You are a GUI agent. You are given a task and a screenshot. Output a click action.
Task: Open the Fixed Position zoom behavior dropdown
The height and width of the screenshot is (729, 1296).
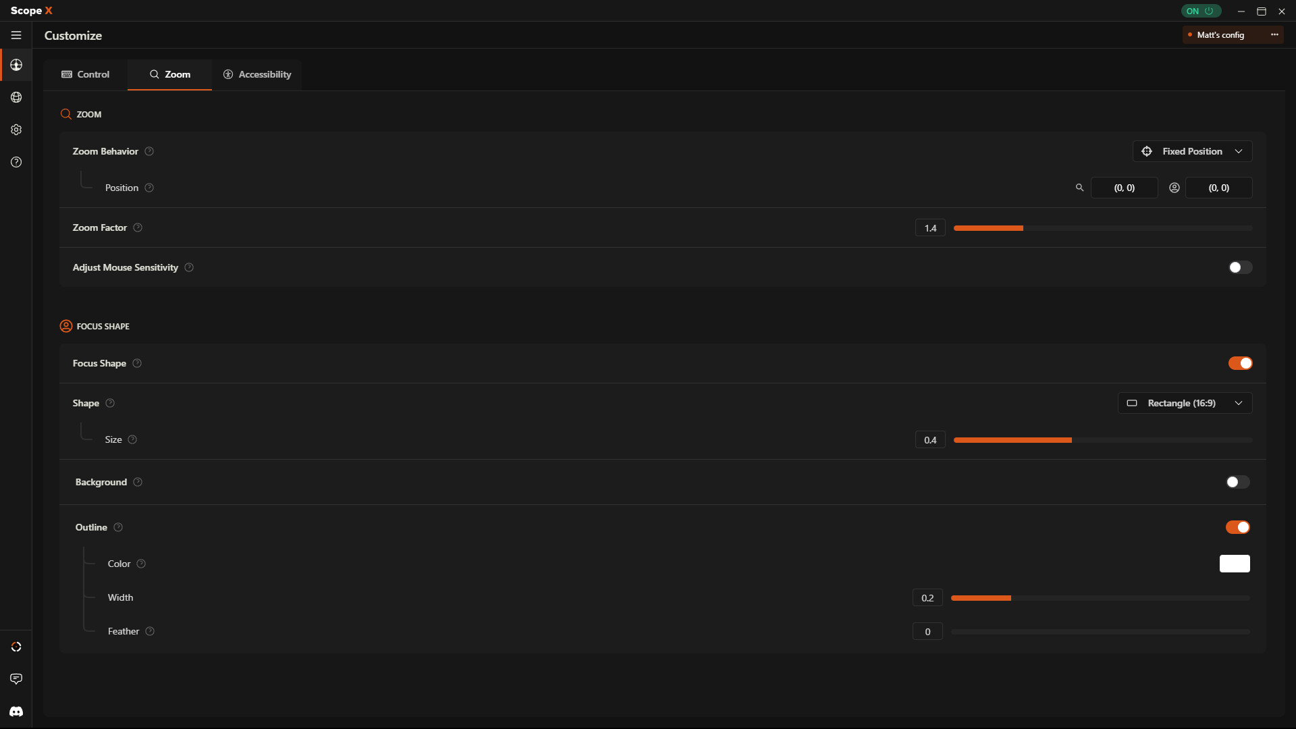point(1192,151)
